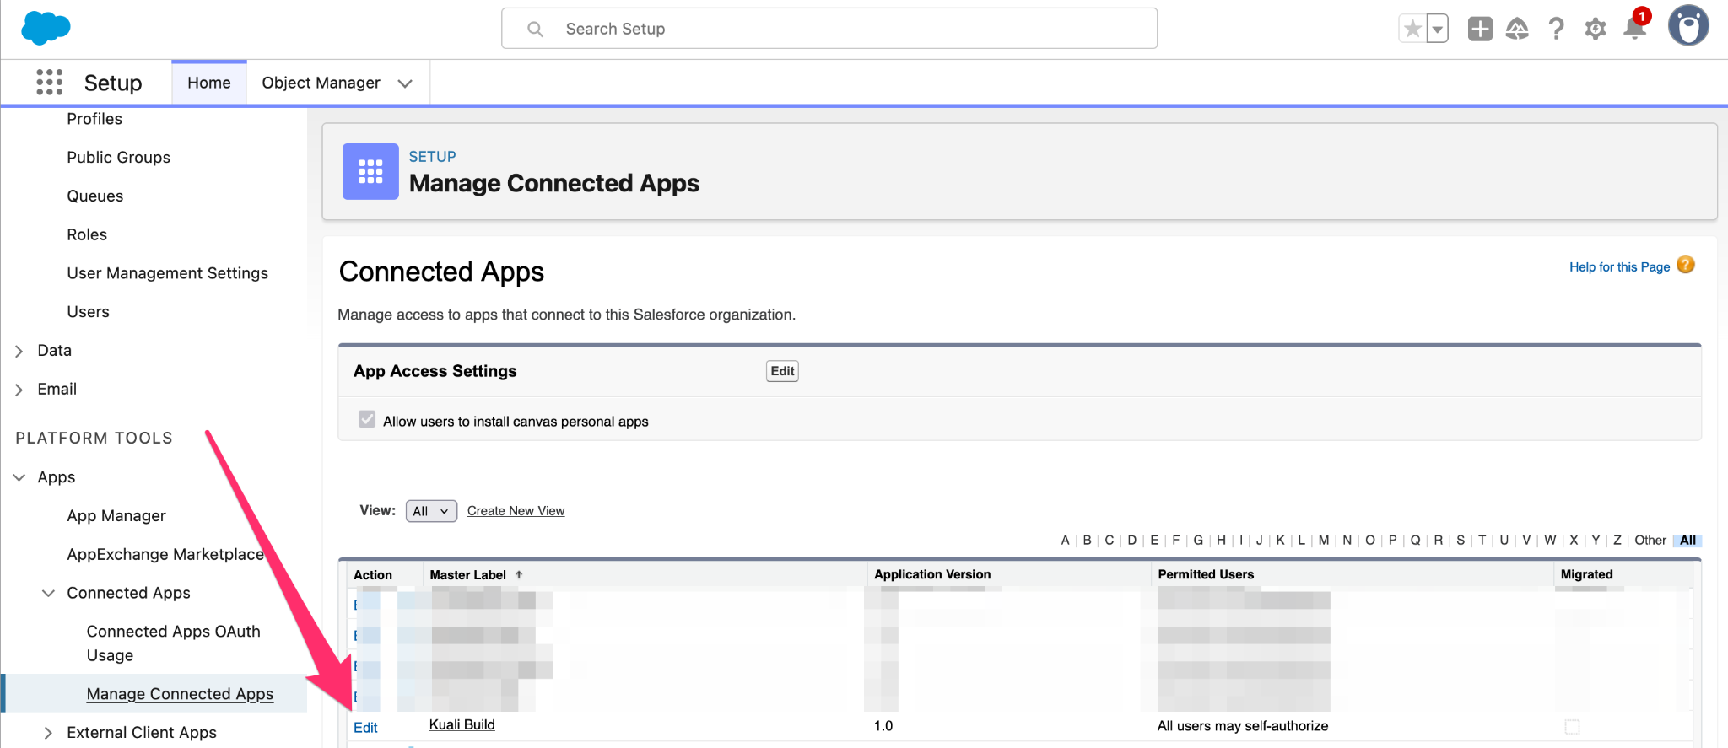
Task: Open the notifications bell
Action: [1634, 28]
